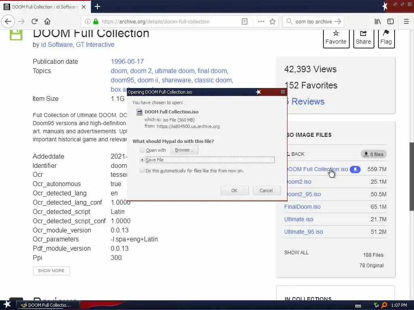Click SHOW ALL files link
The height and width of the screenshot is (310, 414).
296,253
